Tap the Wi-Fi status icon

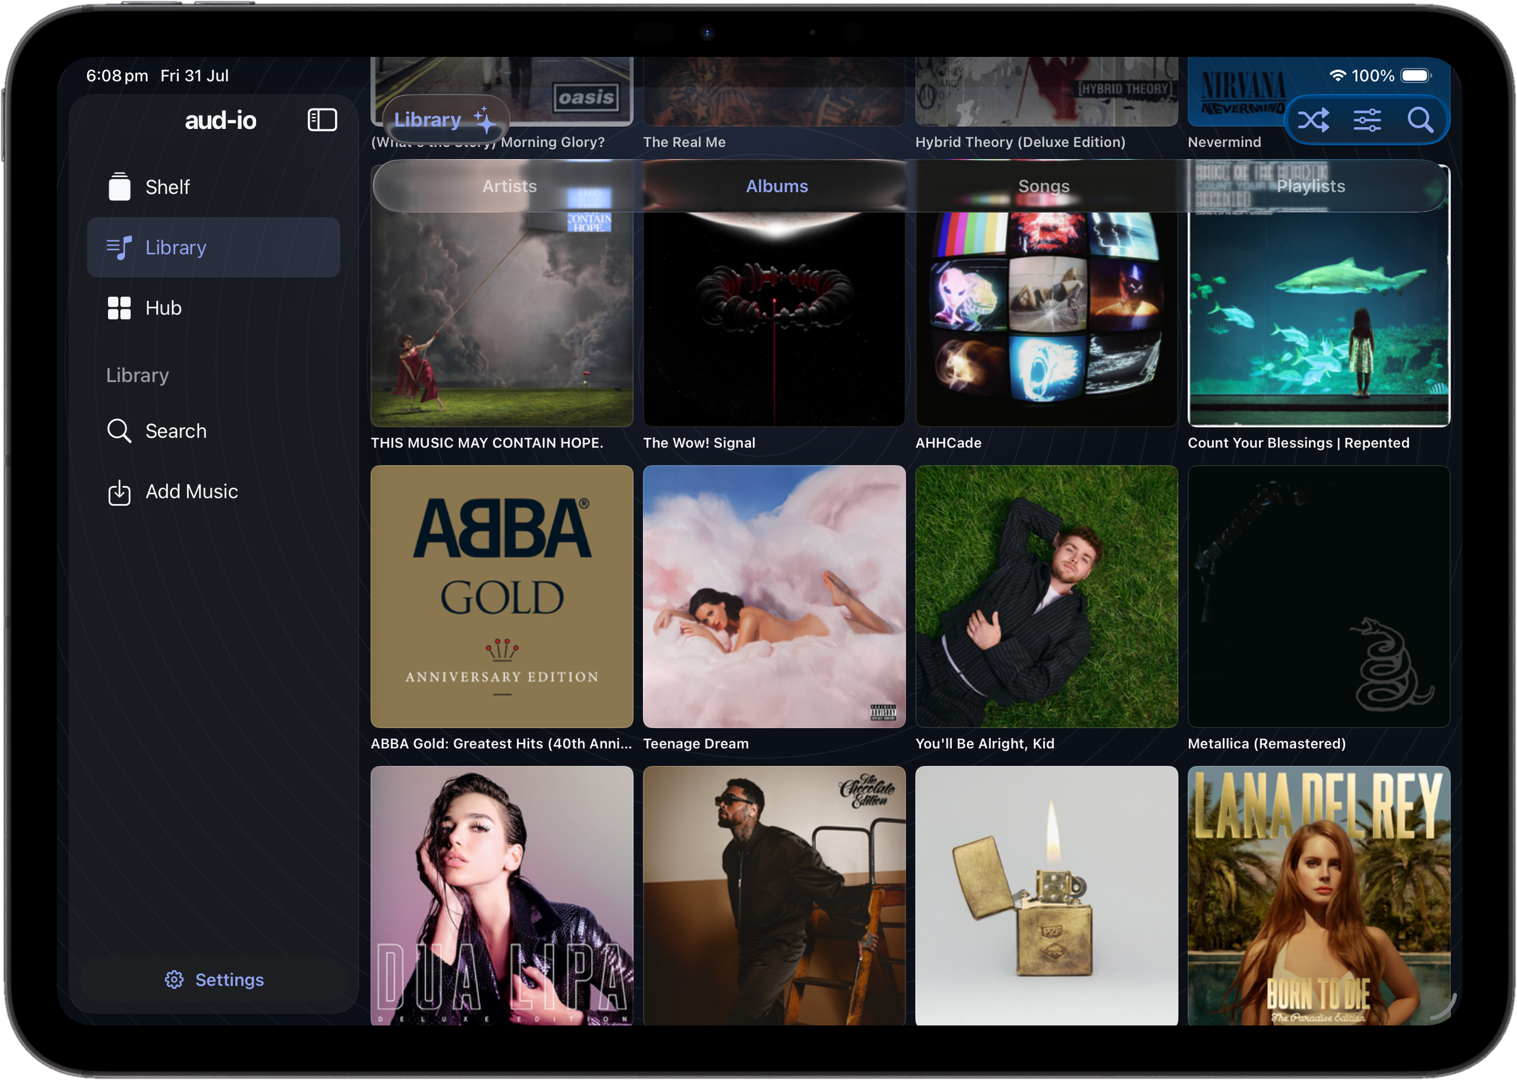1337,75
